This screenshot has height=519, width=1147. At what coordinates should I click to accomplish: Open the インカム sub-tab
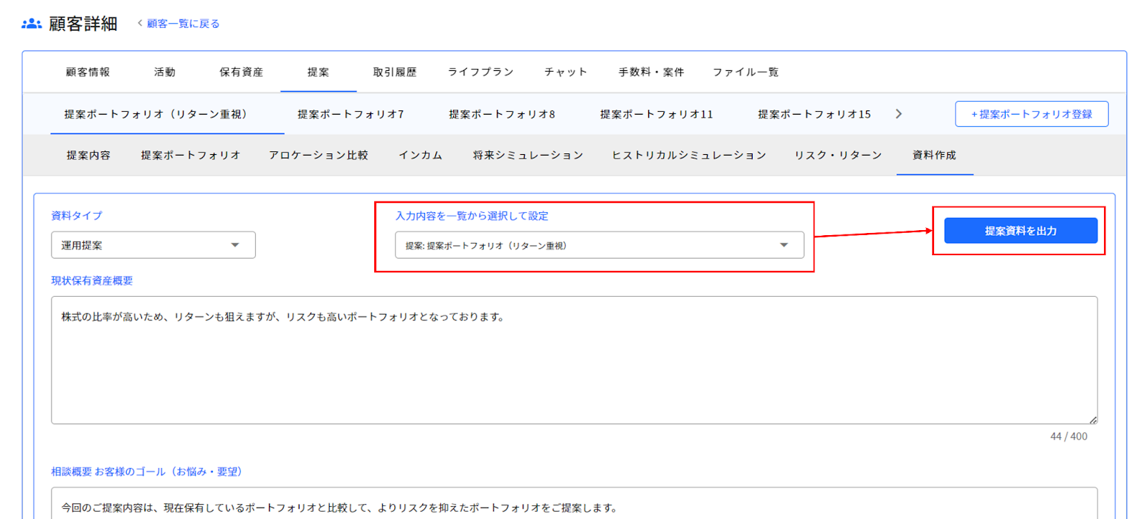[420, 155]
